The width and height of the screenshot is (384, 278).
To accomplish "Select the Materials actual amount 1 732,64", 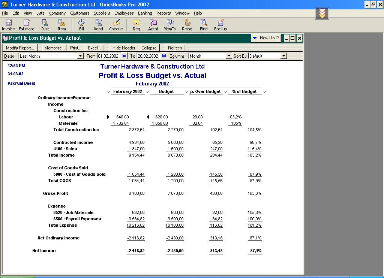I will click(121, 123).
